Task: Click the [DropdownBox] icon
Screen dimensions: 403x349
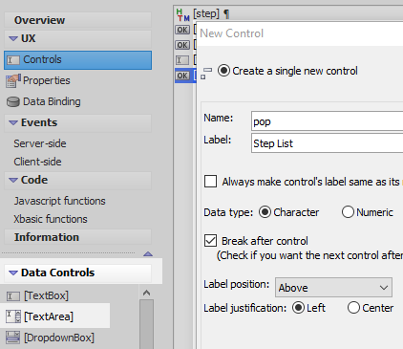Action: 13,338
